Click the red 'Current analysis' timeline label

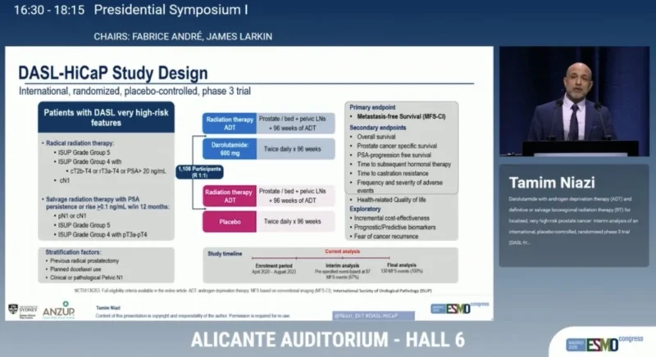tap(342, 251)
